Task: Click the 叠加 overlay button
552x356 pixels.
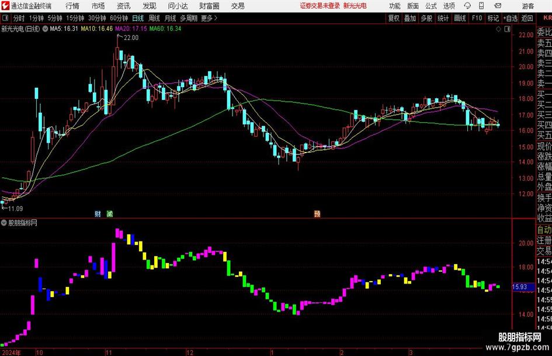Action: [410, 18]
